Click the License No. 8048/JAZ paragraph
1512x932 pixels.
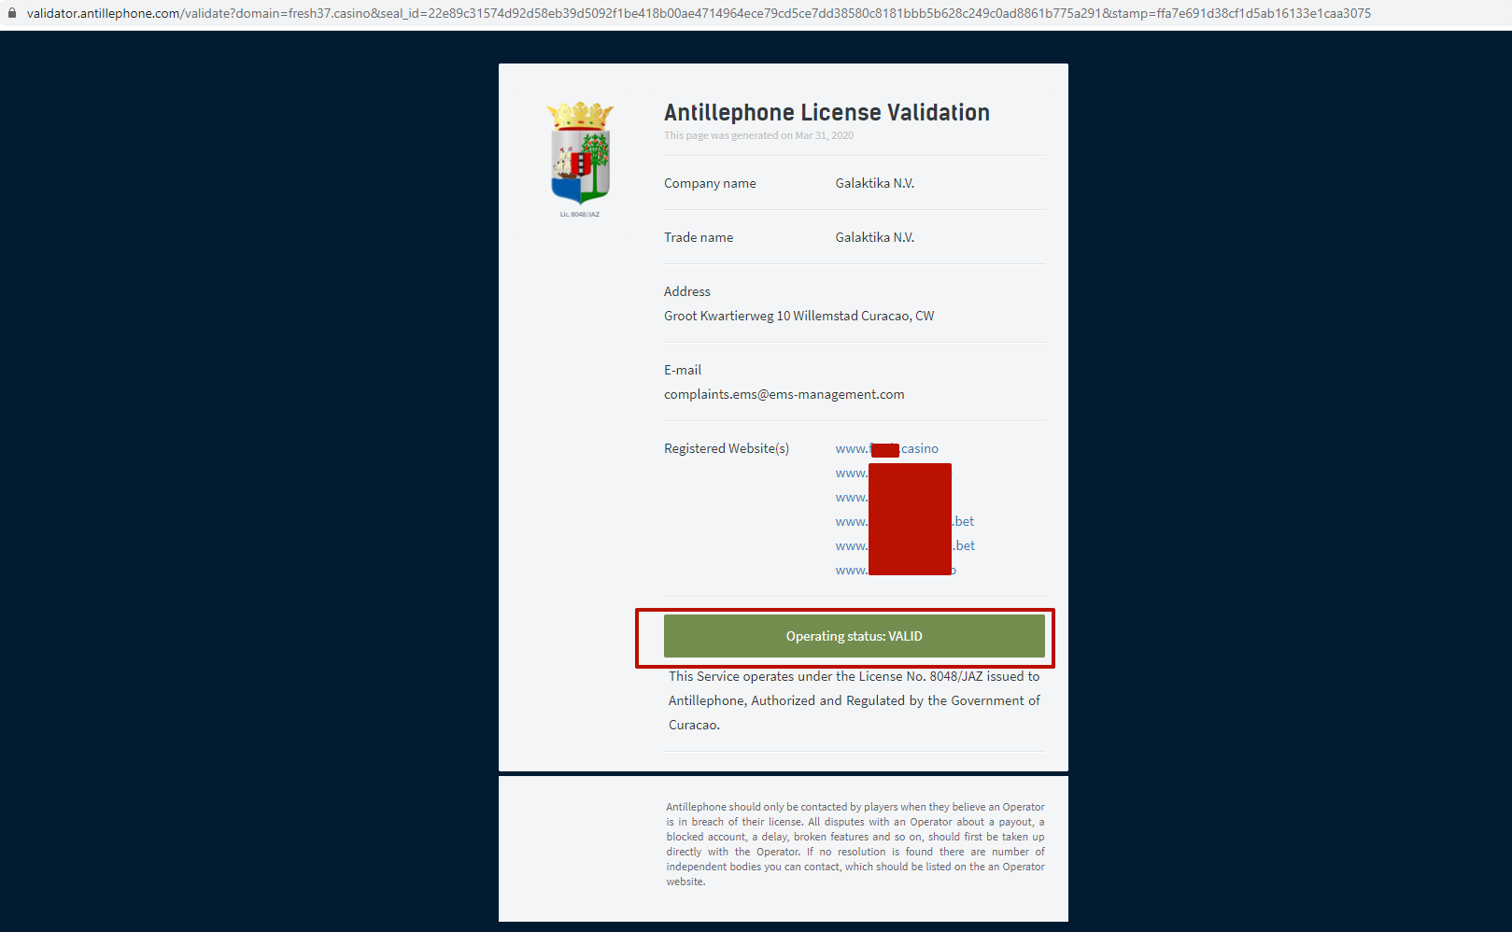click(x=855, y=700)
